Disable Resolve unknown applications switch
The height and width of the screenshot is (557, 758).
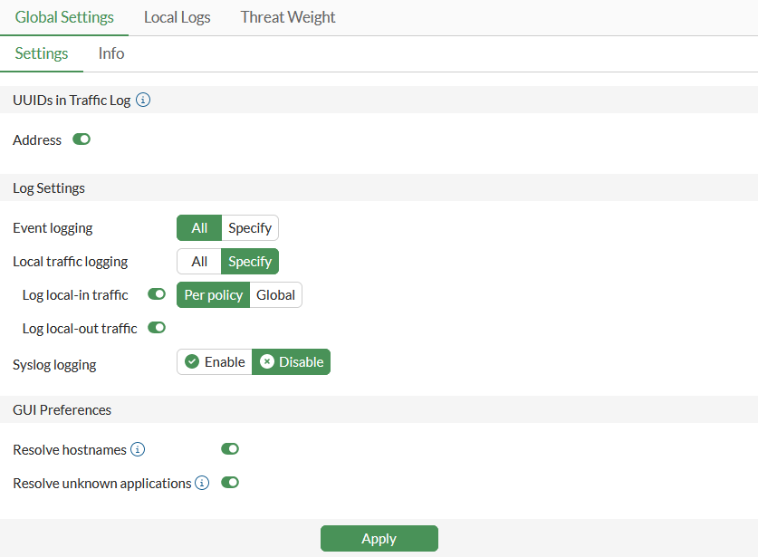click(230, 483)
